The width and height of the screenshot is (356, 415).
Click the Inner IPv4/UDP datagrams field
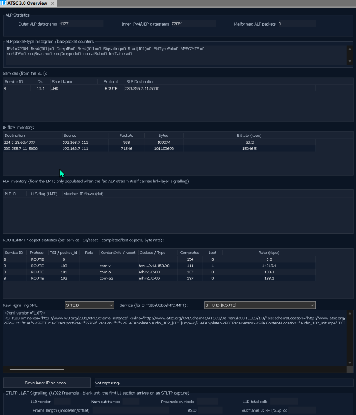point(193,24)
